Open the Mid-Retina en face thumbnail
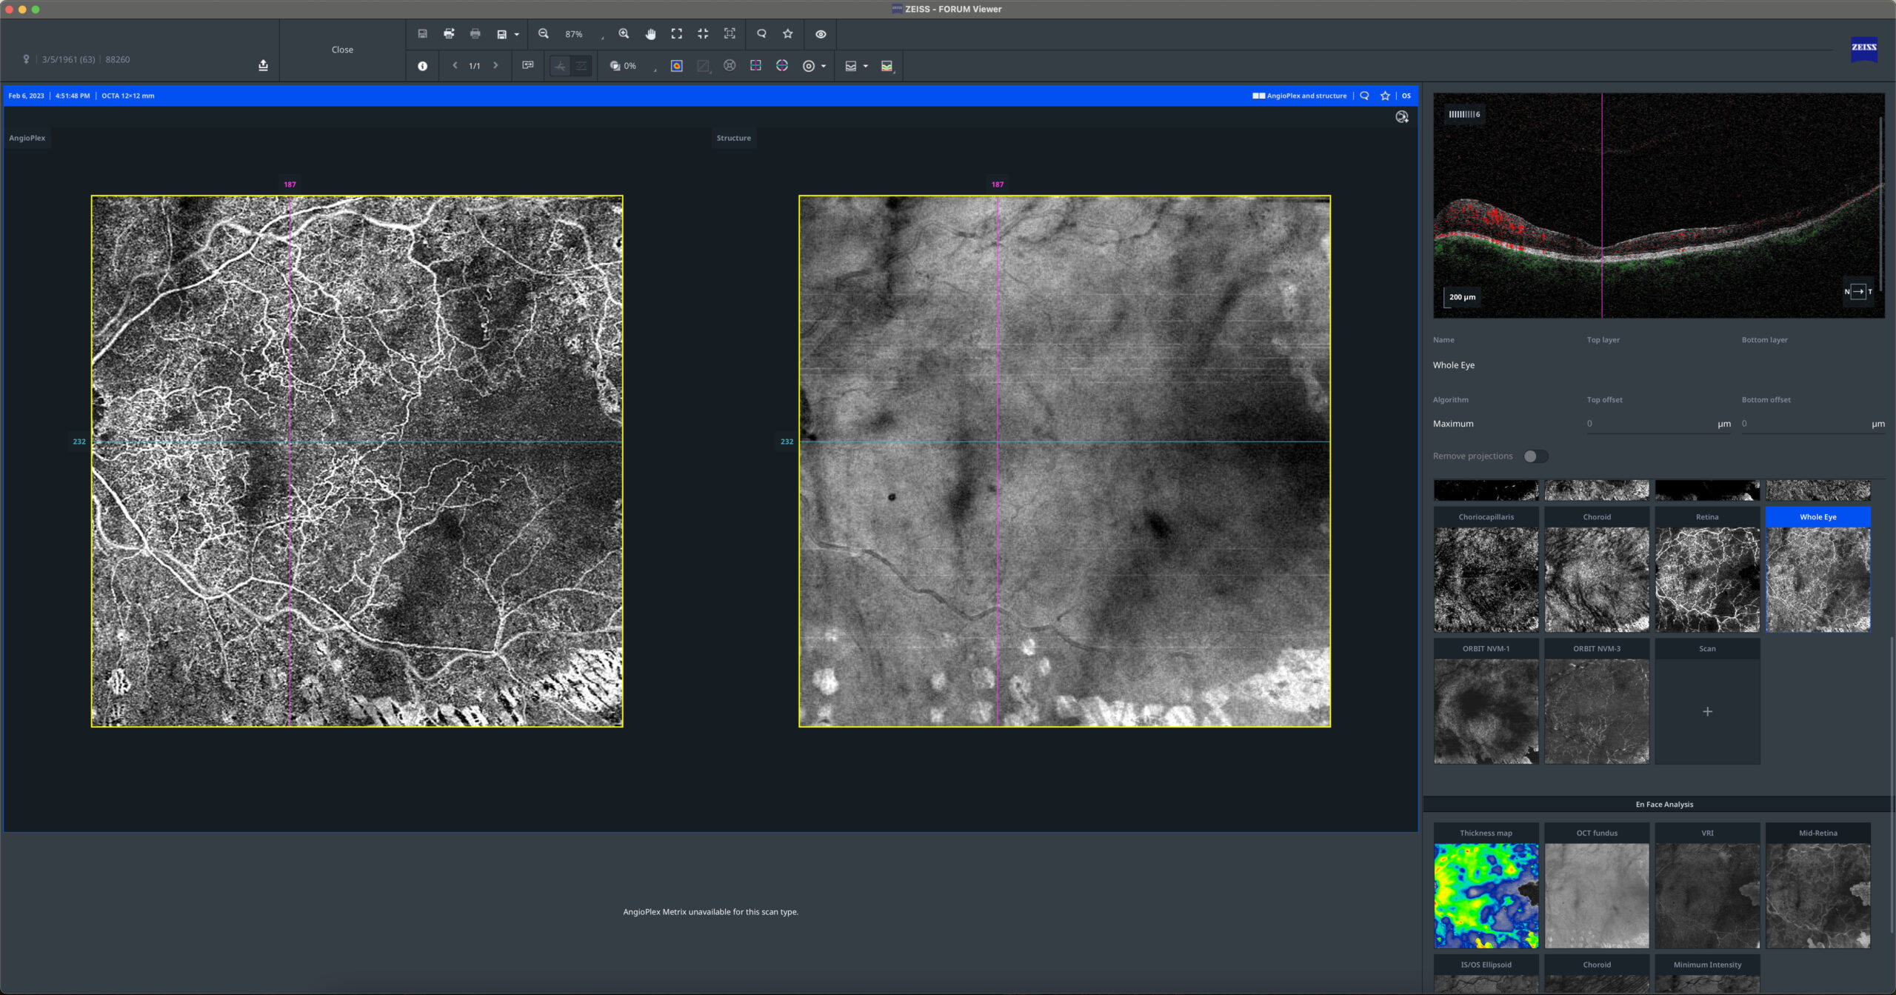This screenshot has width=1896, height=995. point(1818,886)
